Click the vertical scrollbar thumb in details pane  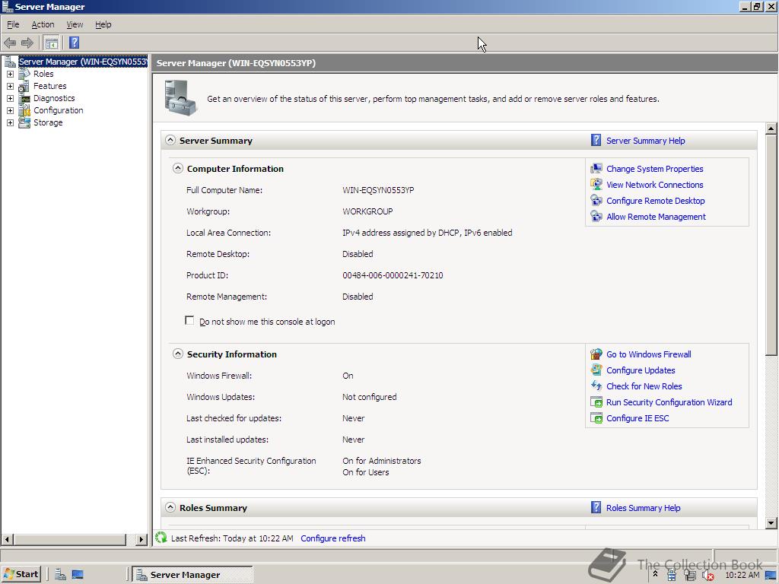tap(771, 245)
